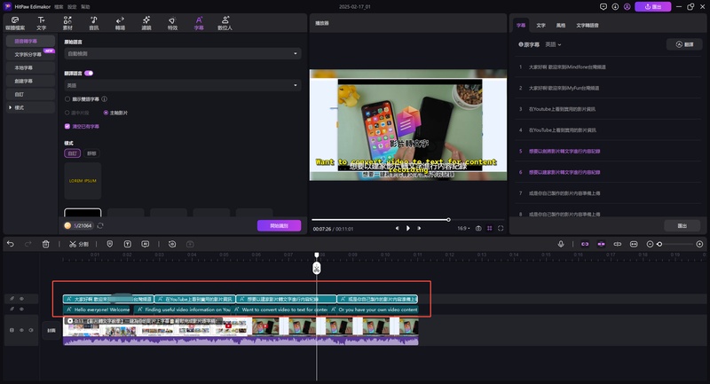Open the feedback message icon in title bar
Viewport: 710px width, 384px height.
click(603, 7)
